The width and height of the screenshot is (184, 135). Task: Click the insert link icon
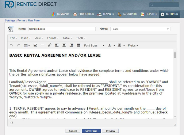click(50, 45)
